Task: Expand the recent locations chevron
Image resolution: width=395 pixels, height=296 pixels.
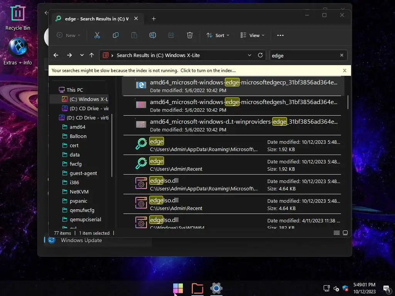Action: [x=82, y=55]
